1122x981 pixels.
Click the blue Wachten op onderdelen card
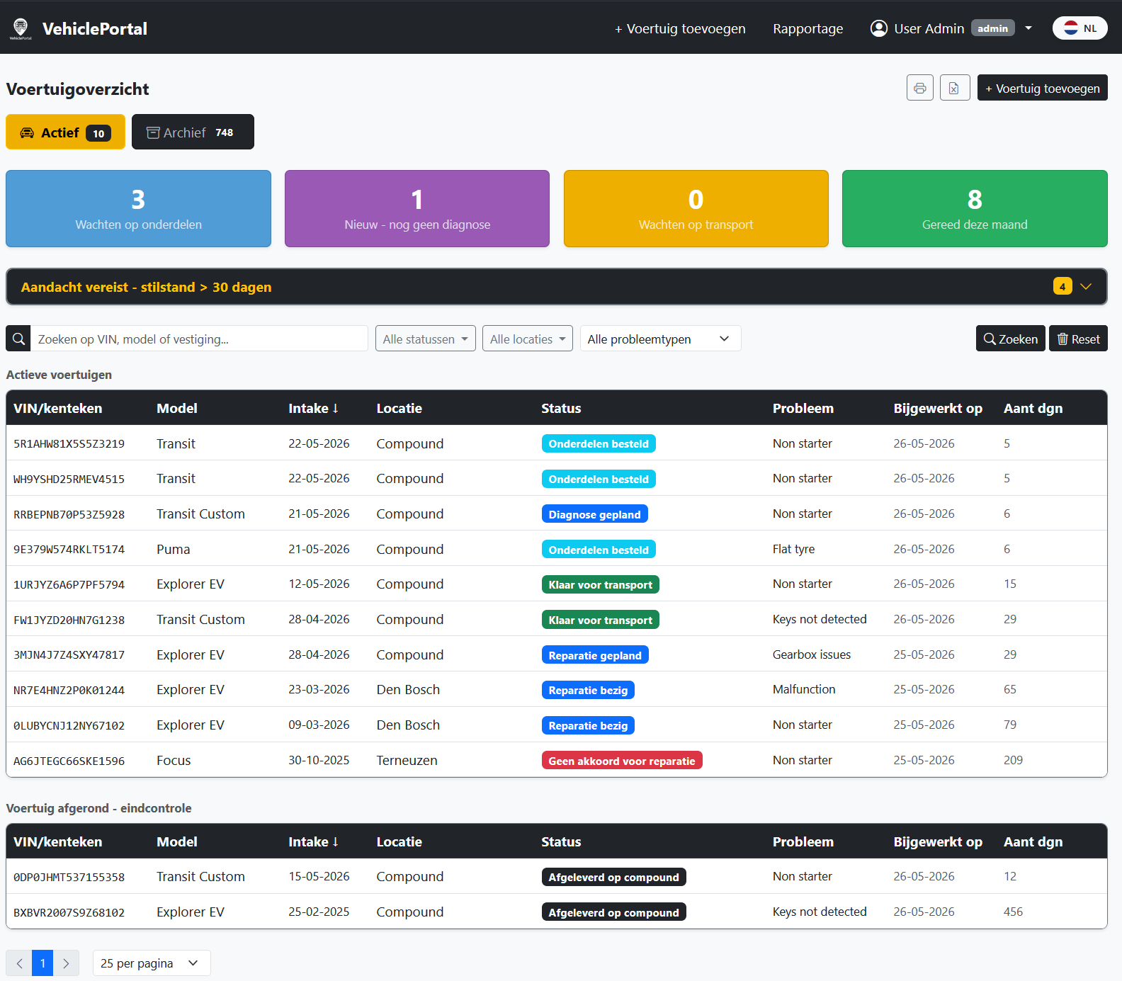138,208
